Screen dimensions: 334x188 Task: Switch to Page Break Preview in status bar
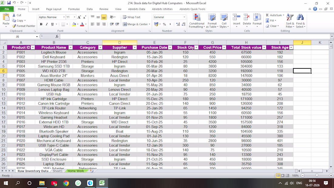pos(287,176)
